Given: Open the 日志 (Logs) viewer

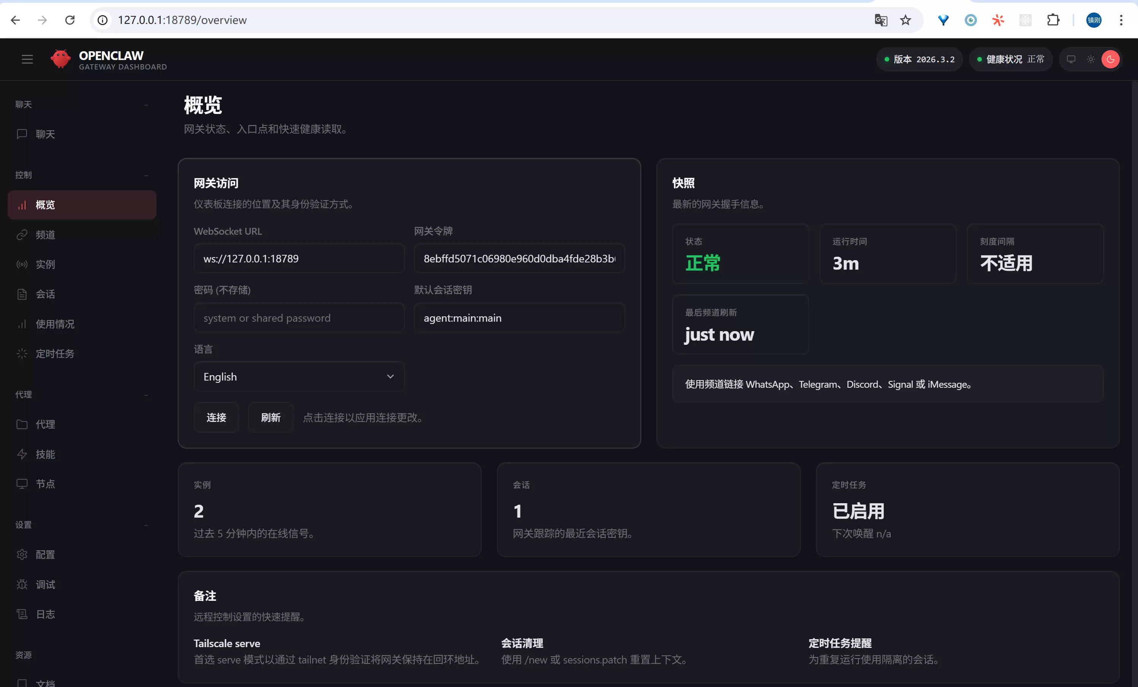Looking at the screenshot, I should click(45, 614).
